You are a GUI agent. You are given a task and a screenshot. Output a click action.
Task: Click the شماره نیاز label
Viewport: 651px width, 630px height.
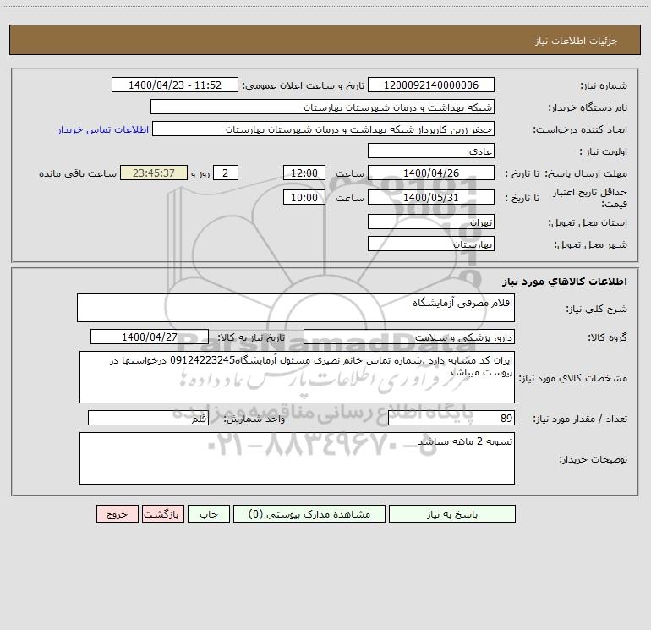[x=604, y=86]
